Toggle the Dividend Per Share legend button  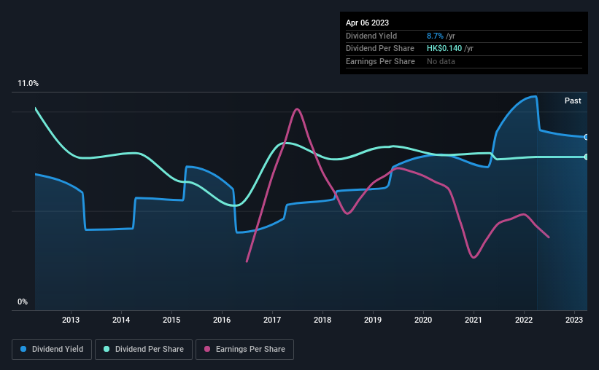coord(144,350)
